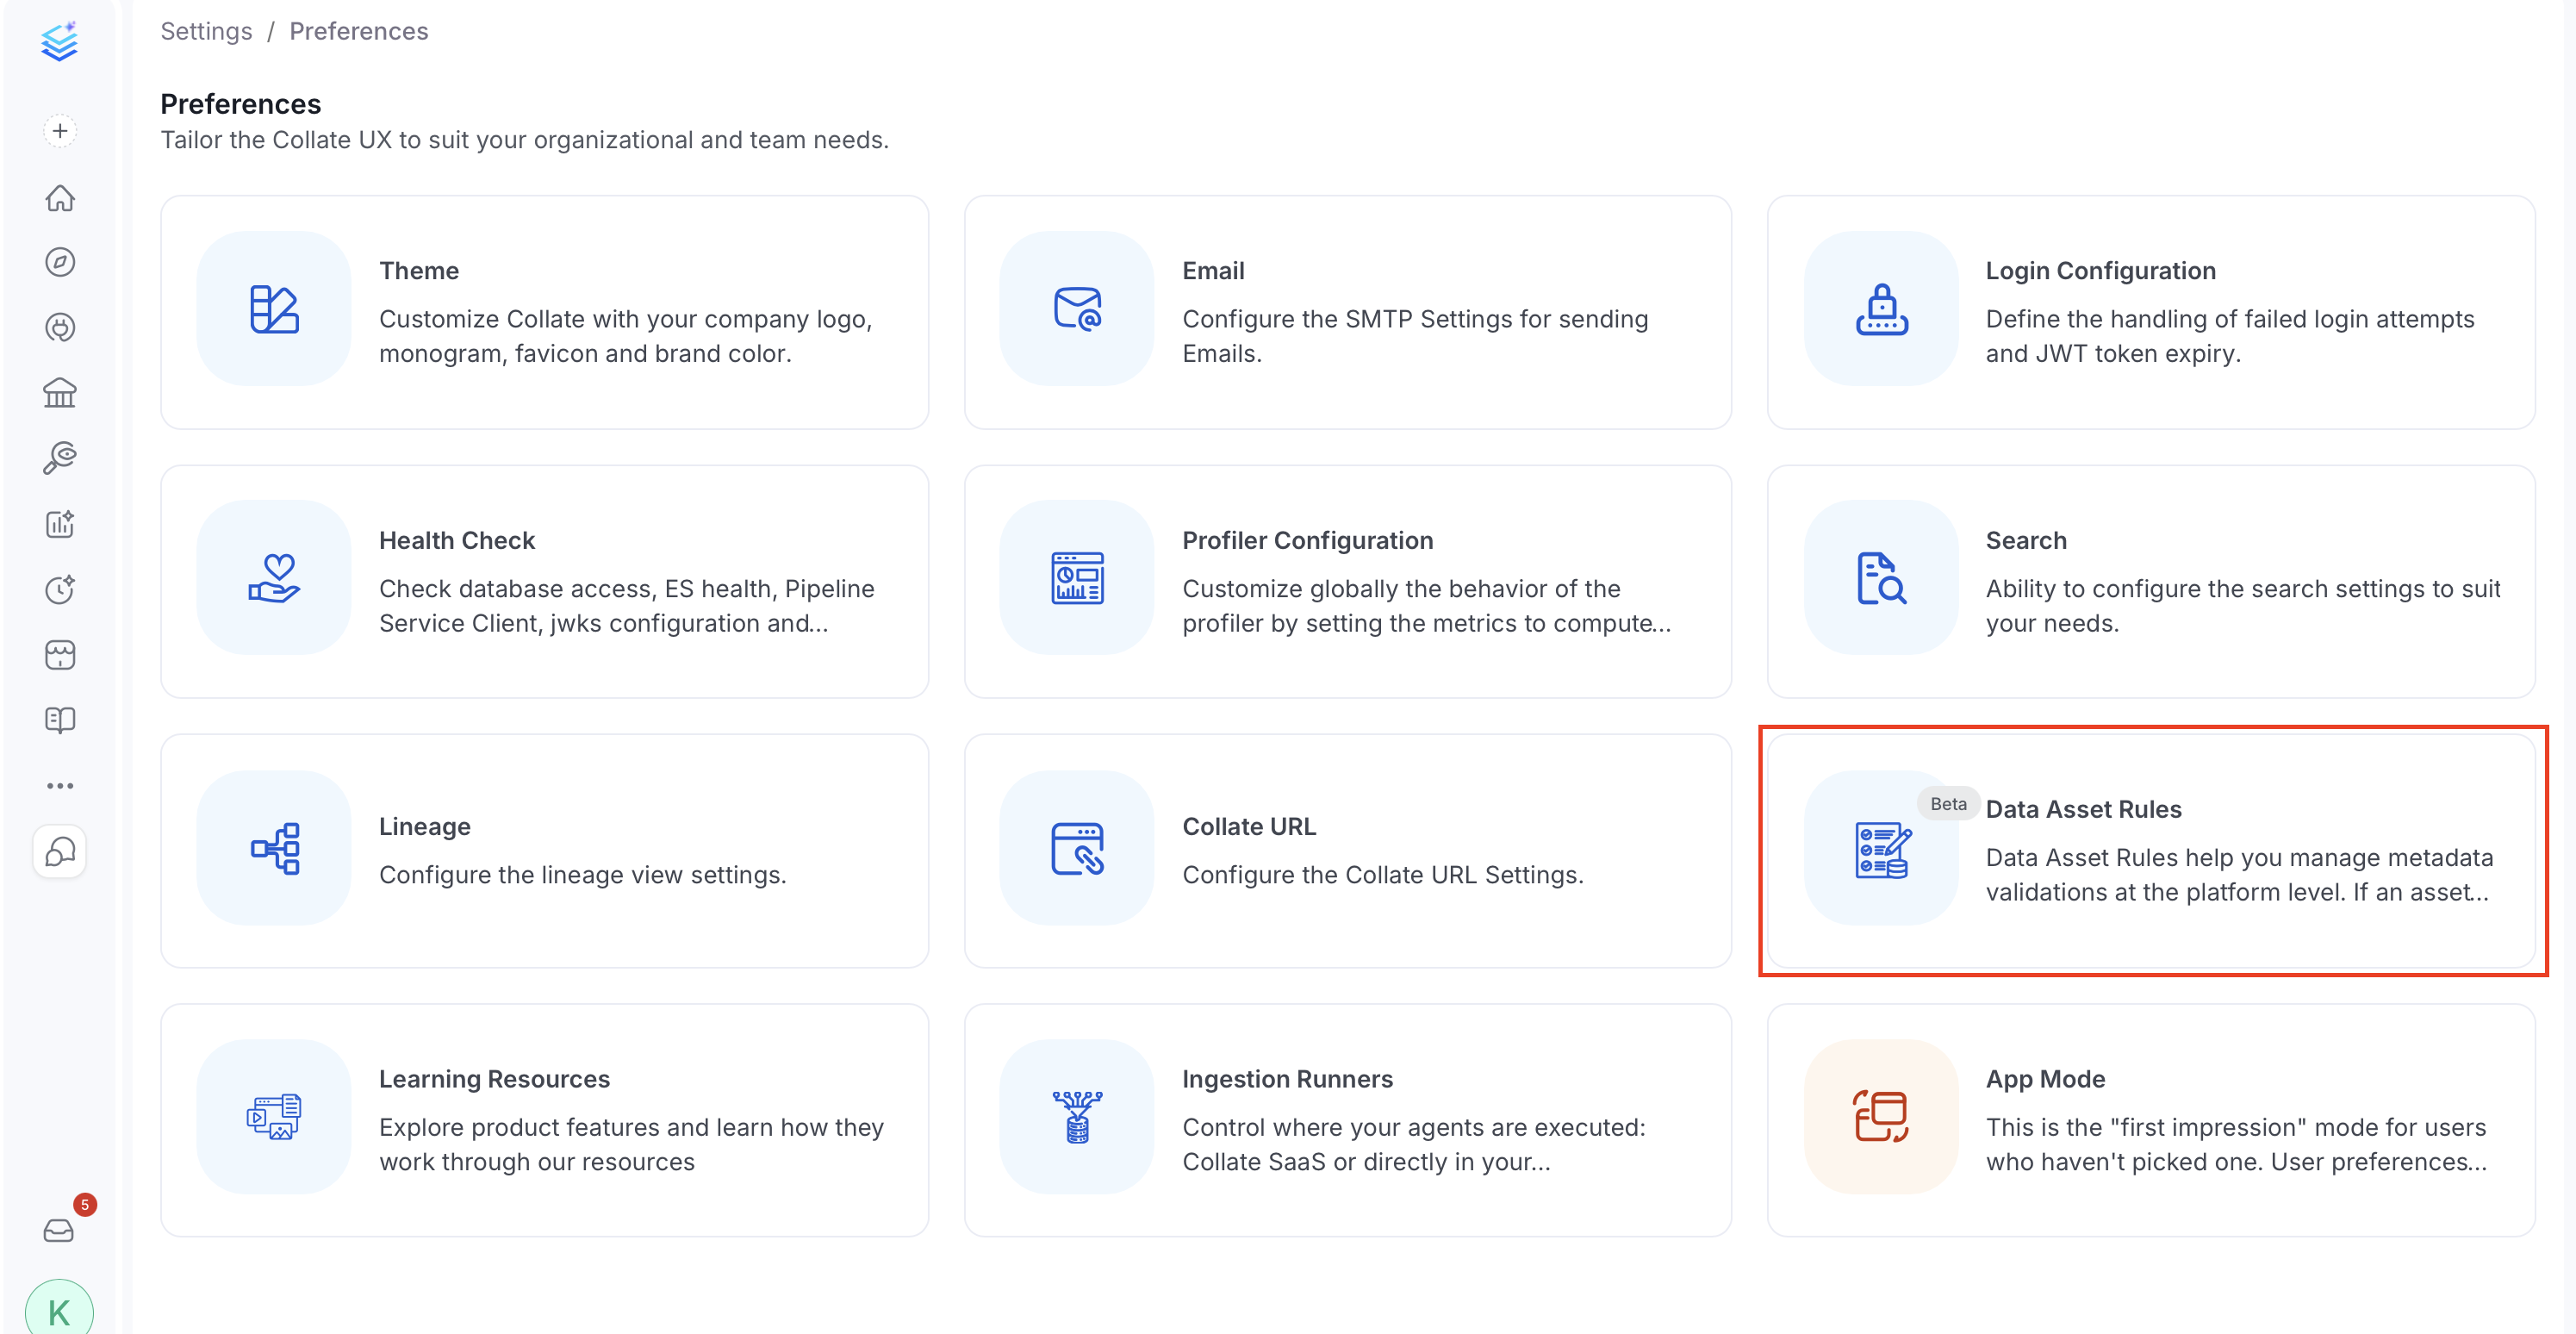Click the Collate logo in the sidebar
Screen dimensions: 2576x1334
(x=60, y=41)
